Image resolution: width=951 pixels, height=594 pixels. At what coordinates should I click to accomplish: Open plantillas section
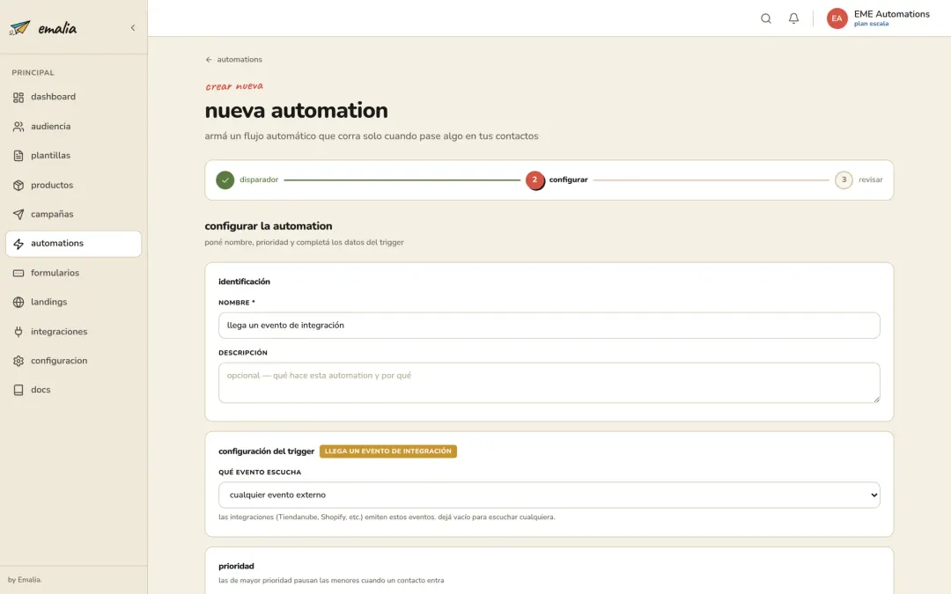[x=73, y=156]
